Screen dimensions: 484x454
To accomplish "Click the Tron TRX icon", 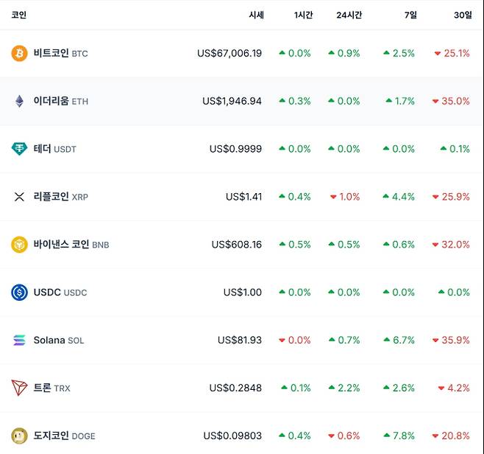I will [19, 388].
